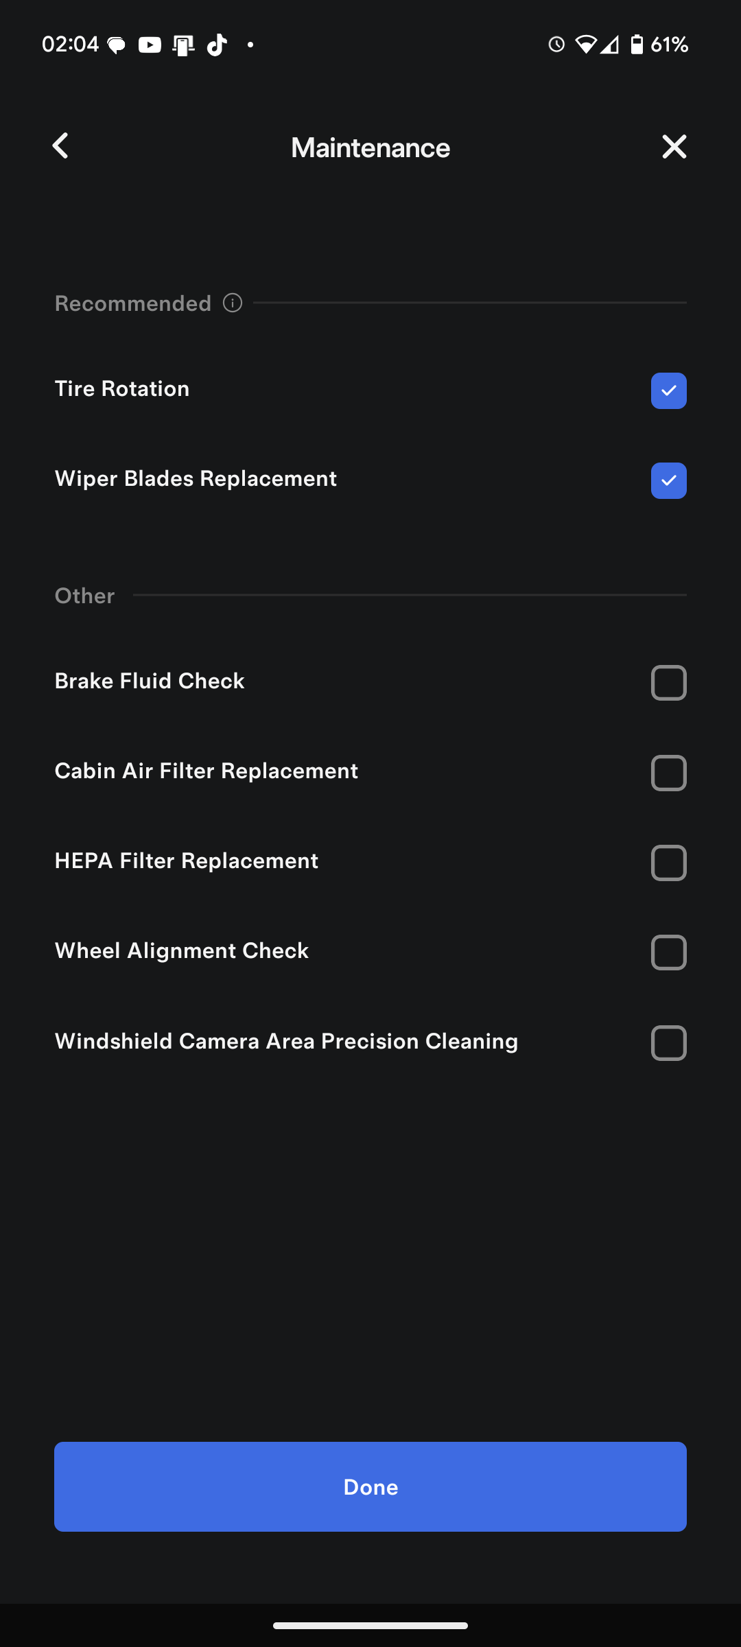Tap the Wi-Fi signal icon
741x1647 pixels.
click(586, 45)
